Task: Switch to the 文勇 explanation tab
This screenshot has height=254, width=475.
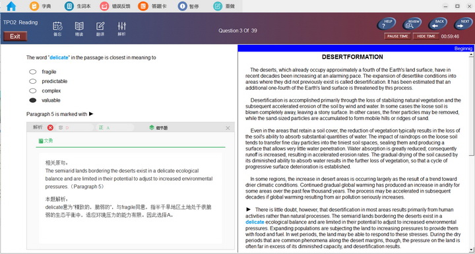Action: 46,141
